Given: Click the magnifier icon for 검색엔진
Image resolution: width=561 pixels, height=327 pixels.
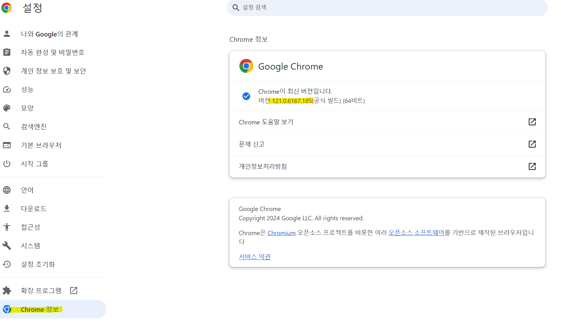Looking at the screenshot, I should coord(7,127).
